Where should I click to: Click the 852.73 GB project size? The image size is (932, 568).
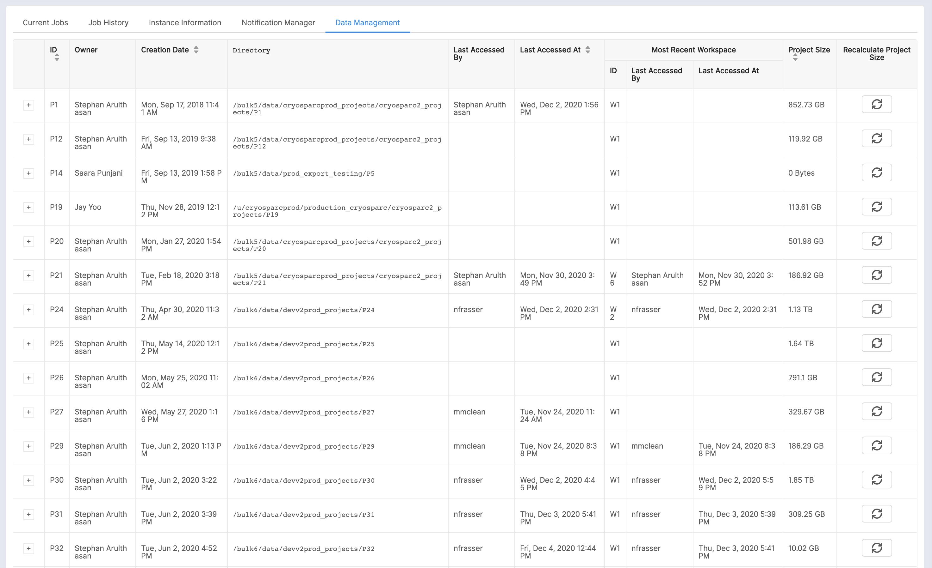tap(806, 105)
